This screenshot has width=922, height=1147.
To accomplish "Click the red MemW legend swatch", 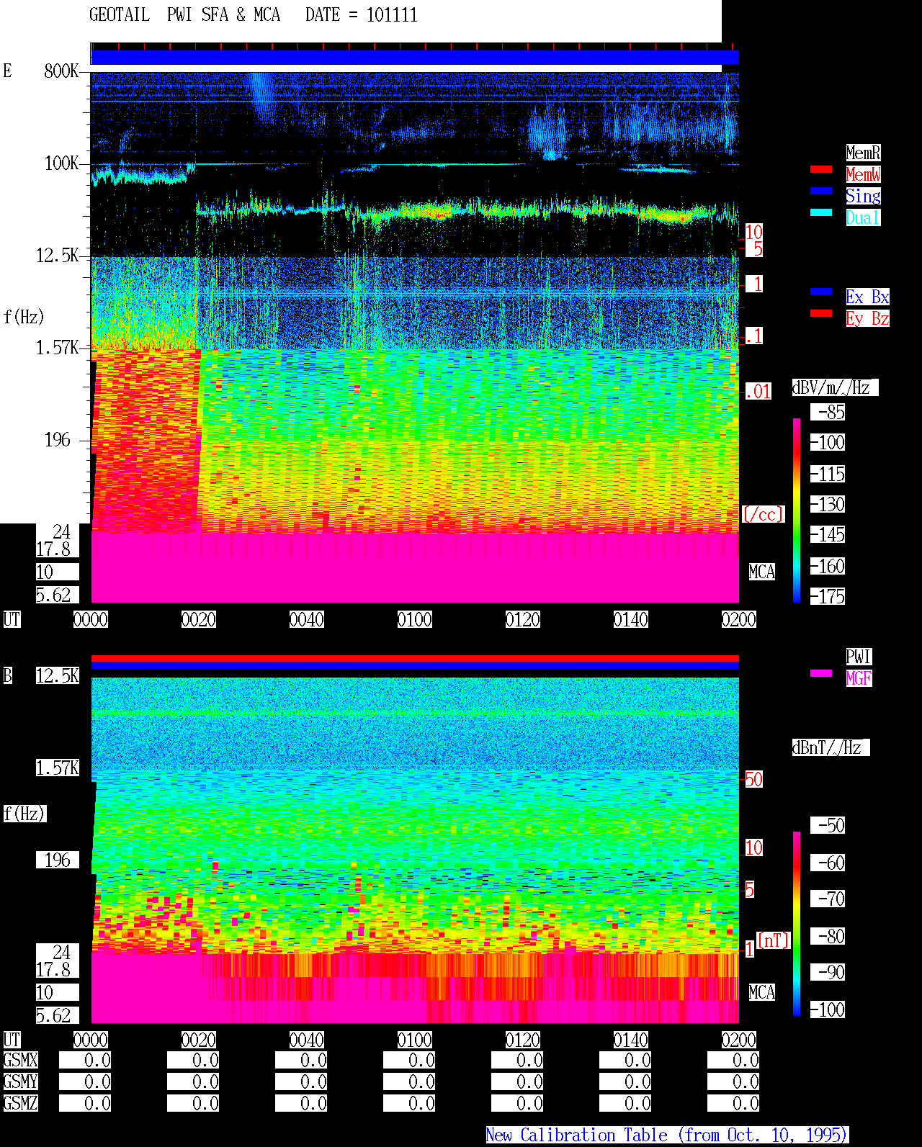I will [821, 169].
